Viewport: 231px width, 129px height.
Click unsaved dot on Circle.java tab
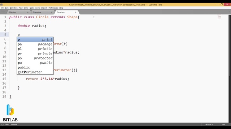point(76,12)
